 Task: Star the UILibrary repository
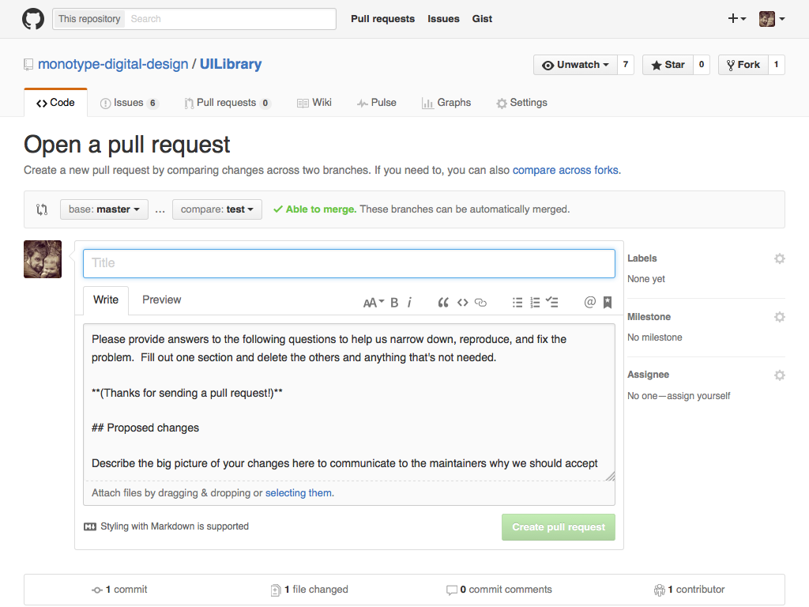tap(668, 65)
